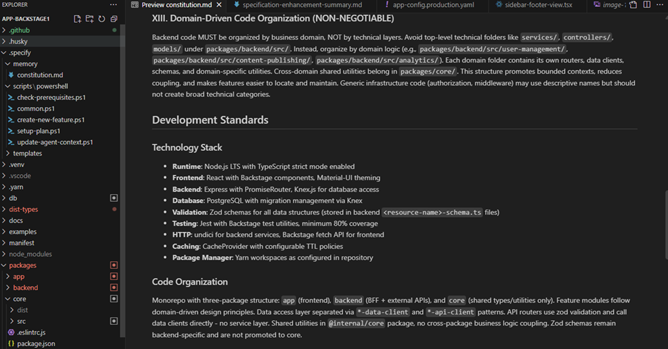This screenshot has height=349, width=668.
Task: Collapse the packages folder
Action: point(22,266)
